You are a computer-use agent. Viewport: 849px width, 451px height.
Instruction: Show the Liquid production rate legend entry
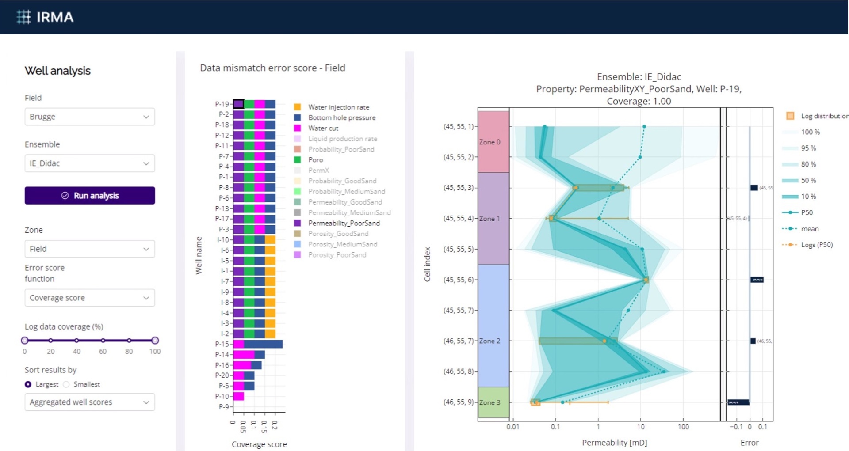click(x=342, y=139)
